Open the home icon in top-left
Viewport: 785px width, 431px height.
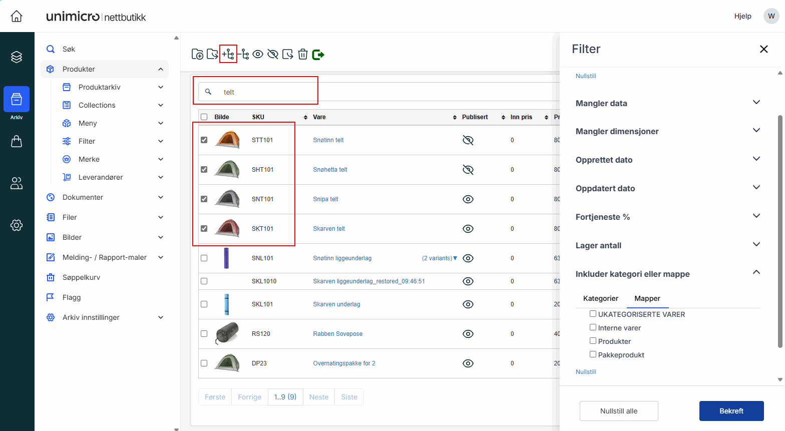(17, 17)
